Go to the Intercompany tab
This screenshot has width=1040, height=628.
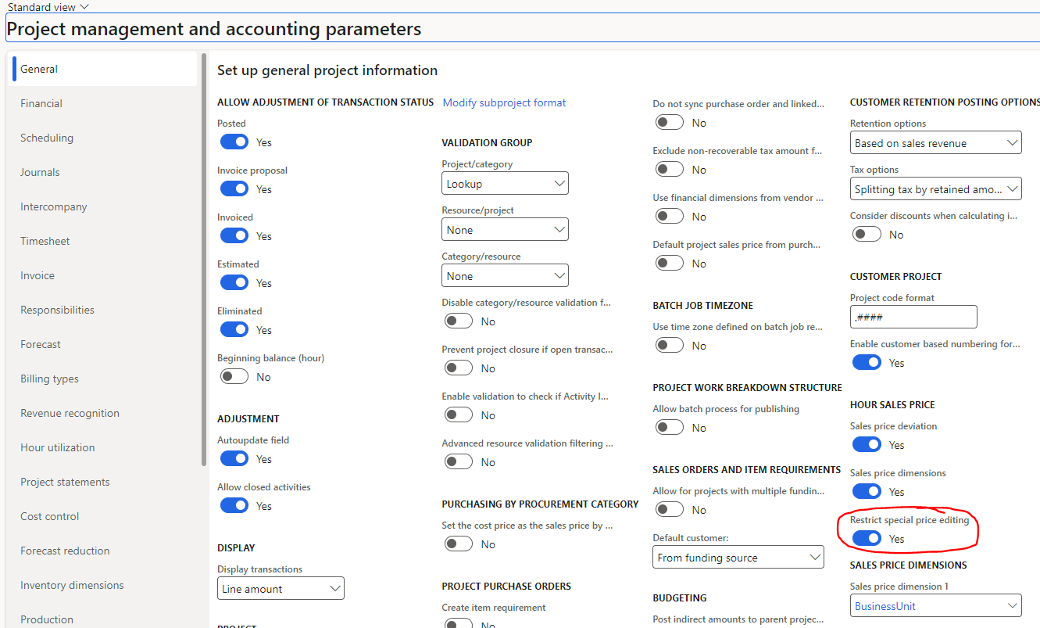(x=105, y=206)
